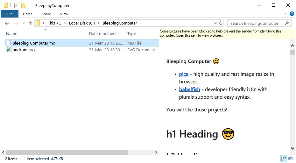Click the Properties checkmark quick access icon
The height and width of the screenshot is (163, 296).
tap(16, 5)
